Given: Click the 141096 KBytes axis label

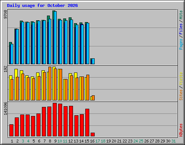Looking at the screenshot, I should (5, 108).
